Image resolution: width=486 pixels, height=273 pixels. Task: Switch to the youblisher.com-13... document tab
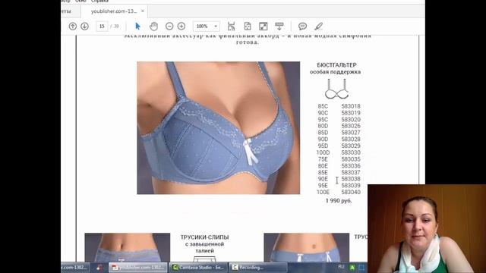(114, 11)
